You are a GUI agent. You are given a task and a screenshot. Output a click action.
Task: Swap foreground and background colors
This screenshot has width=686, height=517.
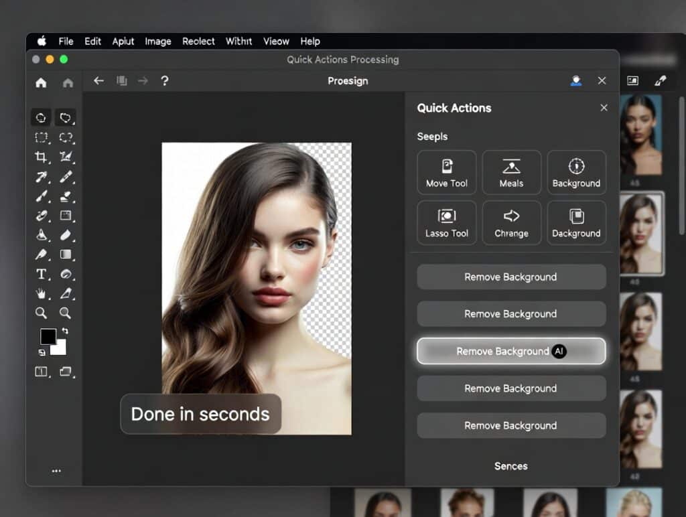(66, 332)
